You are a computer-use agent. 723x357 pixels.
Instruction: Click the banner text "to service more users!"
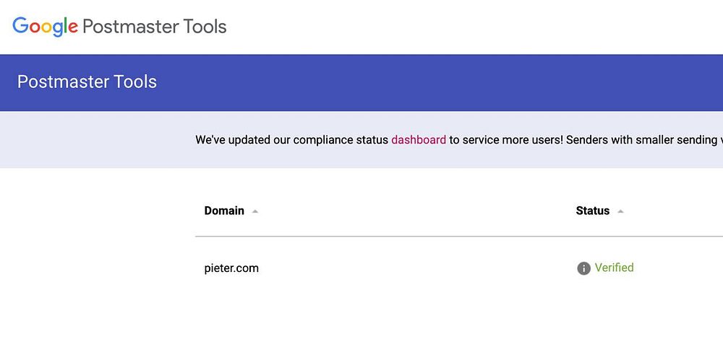coord(505,140)
